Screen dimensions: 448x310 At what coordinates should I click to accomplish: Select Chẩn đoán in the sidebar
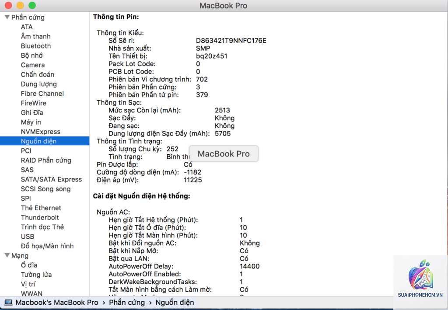(x=38, y=74)
